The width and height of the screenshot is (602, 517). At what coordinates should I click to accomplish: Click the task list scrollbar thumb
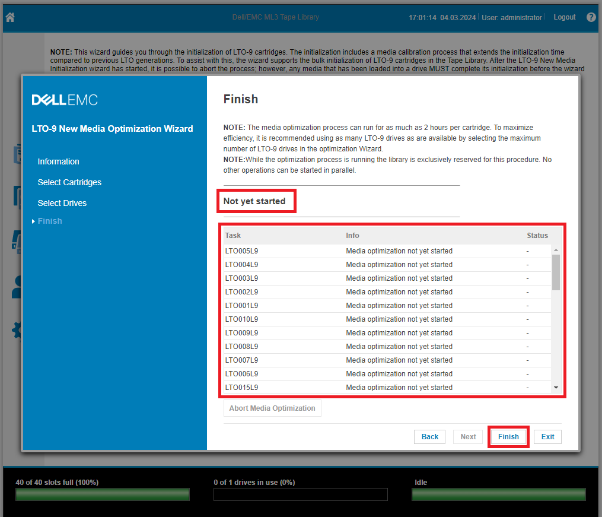[x=556, y=272]
